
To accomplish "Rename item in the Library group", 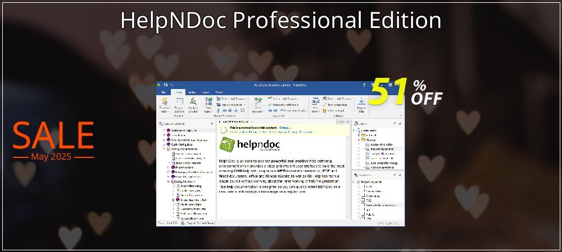I will point(345,99).
